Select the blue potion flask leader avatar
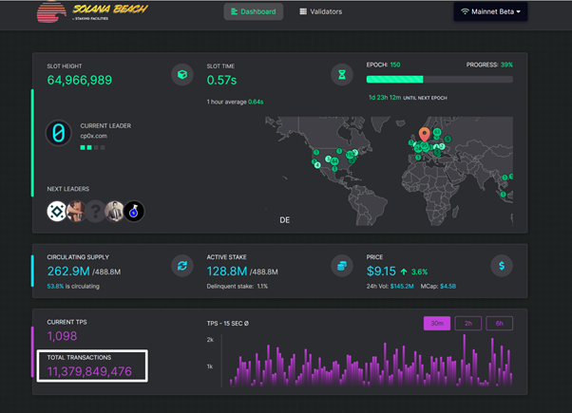The image size is (572, 413). click(x=134, y=211)
